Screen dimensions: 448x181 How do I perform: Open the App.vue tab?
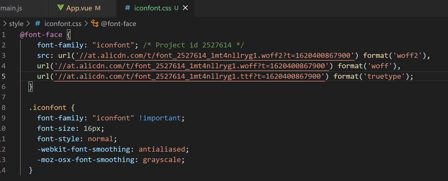point(79,8)
